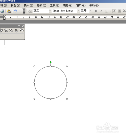Open the font size dropdown arrow
The height and width of the screenshot is (136, 126).
pos(91,11)
